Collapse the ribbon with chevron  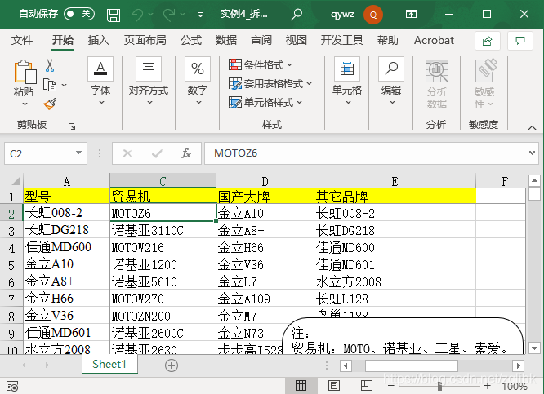click(x=532, y=127)
